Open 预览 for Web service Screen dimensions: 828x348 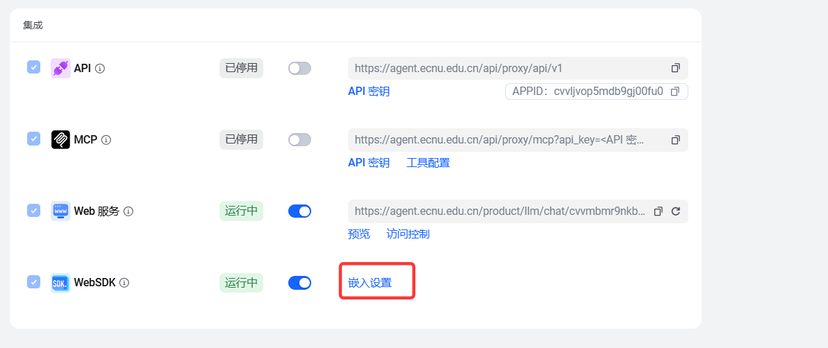pyautogui.click(x=359, y=234)
